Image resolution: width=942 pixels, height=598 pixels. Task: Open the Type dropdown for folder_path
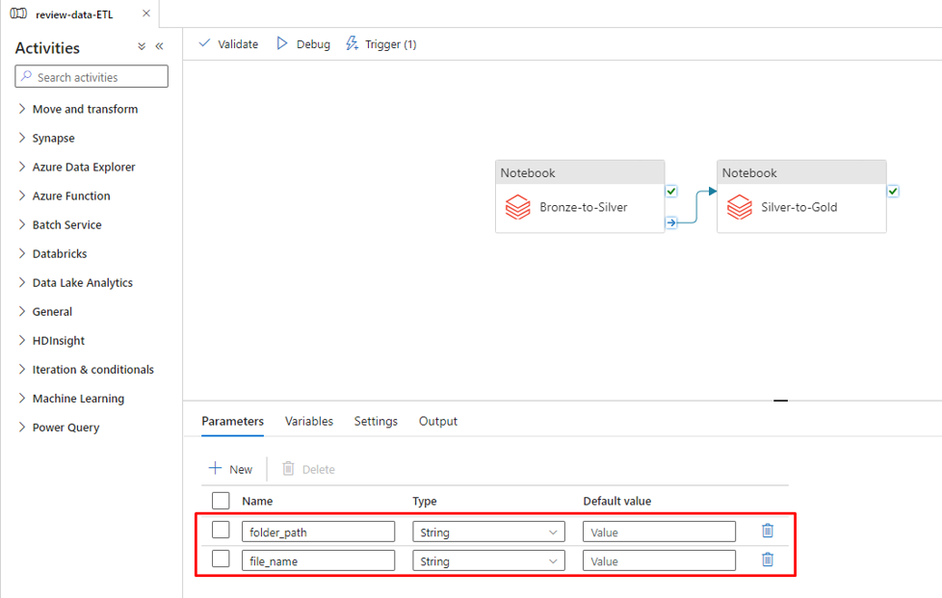coord(488,532)
